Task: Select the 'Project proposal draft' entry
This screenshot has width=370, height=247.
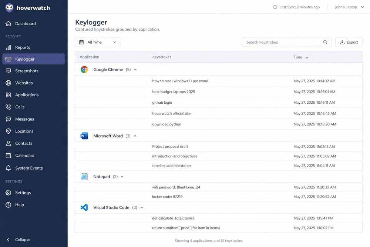Action: [219, 146]
